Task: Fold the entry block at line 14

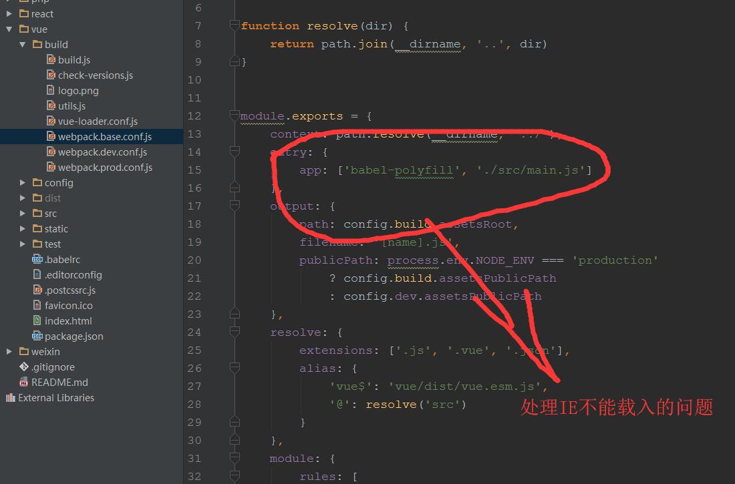Action: (235, 152)
